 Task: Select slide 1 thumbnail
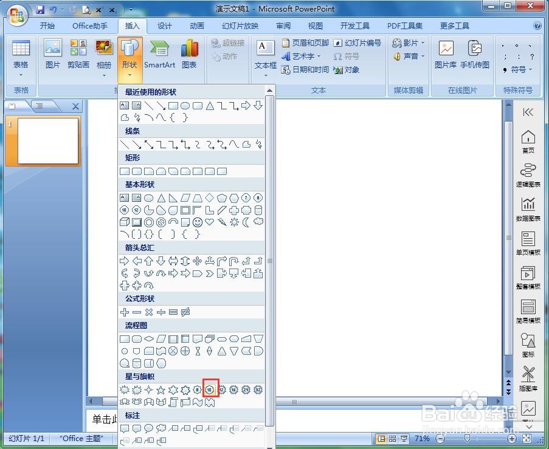click(x=48, y=141)
